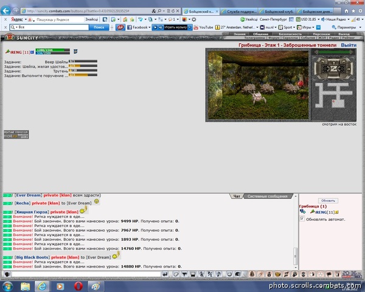The width and height of the screenshot is (365, 292).
Task: Toggle the chat filter funnel icon
Action: 184,274
